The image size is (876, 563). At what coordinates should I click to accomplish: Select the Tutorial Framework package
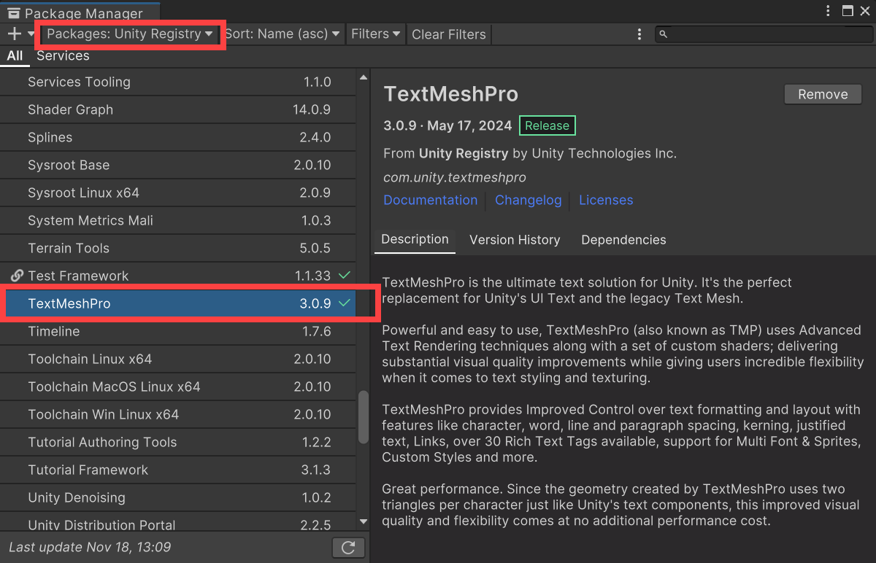(x=178, y=470)
